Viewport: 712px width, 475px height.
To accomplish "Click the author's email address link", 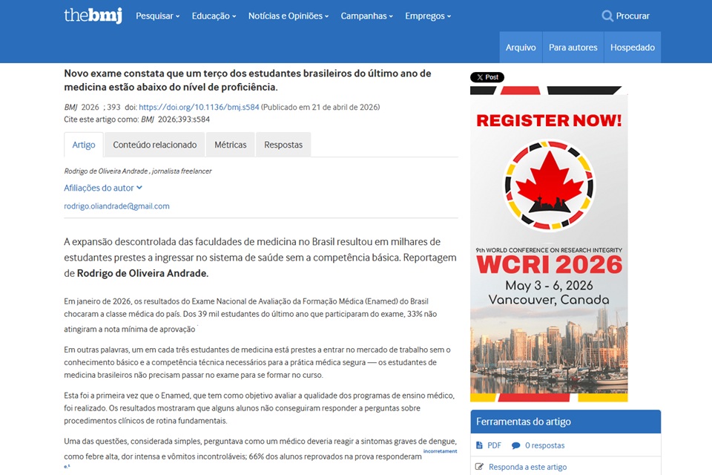I will point(116,206).
